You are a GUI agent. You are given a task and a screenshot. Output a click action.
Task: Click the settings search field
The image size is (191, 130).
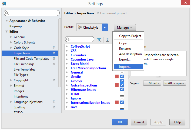pos(32,13)
